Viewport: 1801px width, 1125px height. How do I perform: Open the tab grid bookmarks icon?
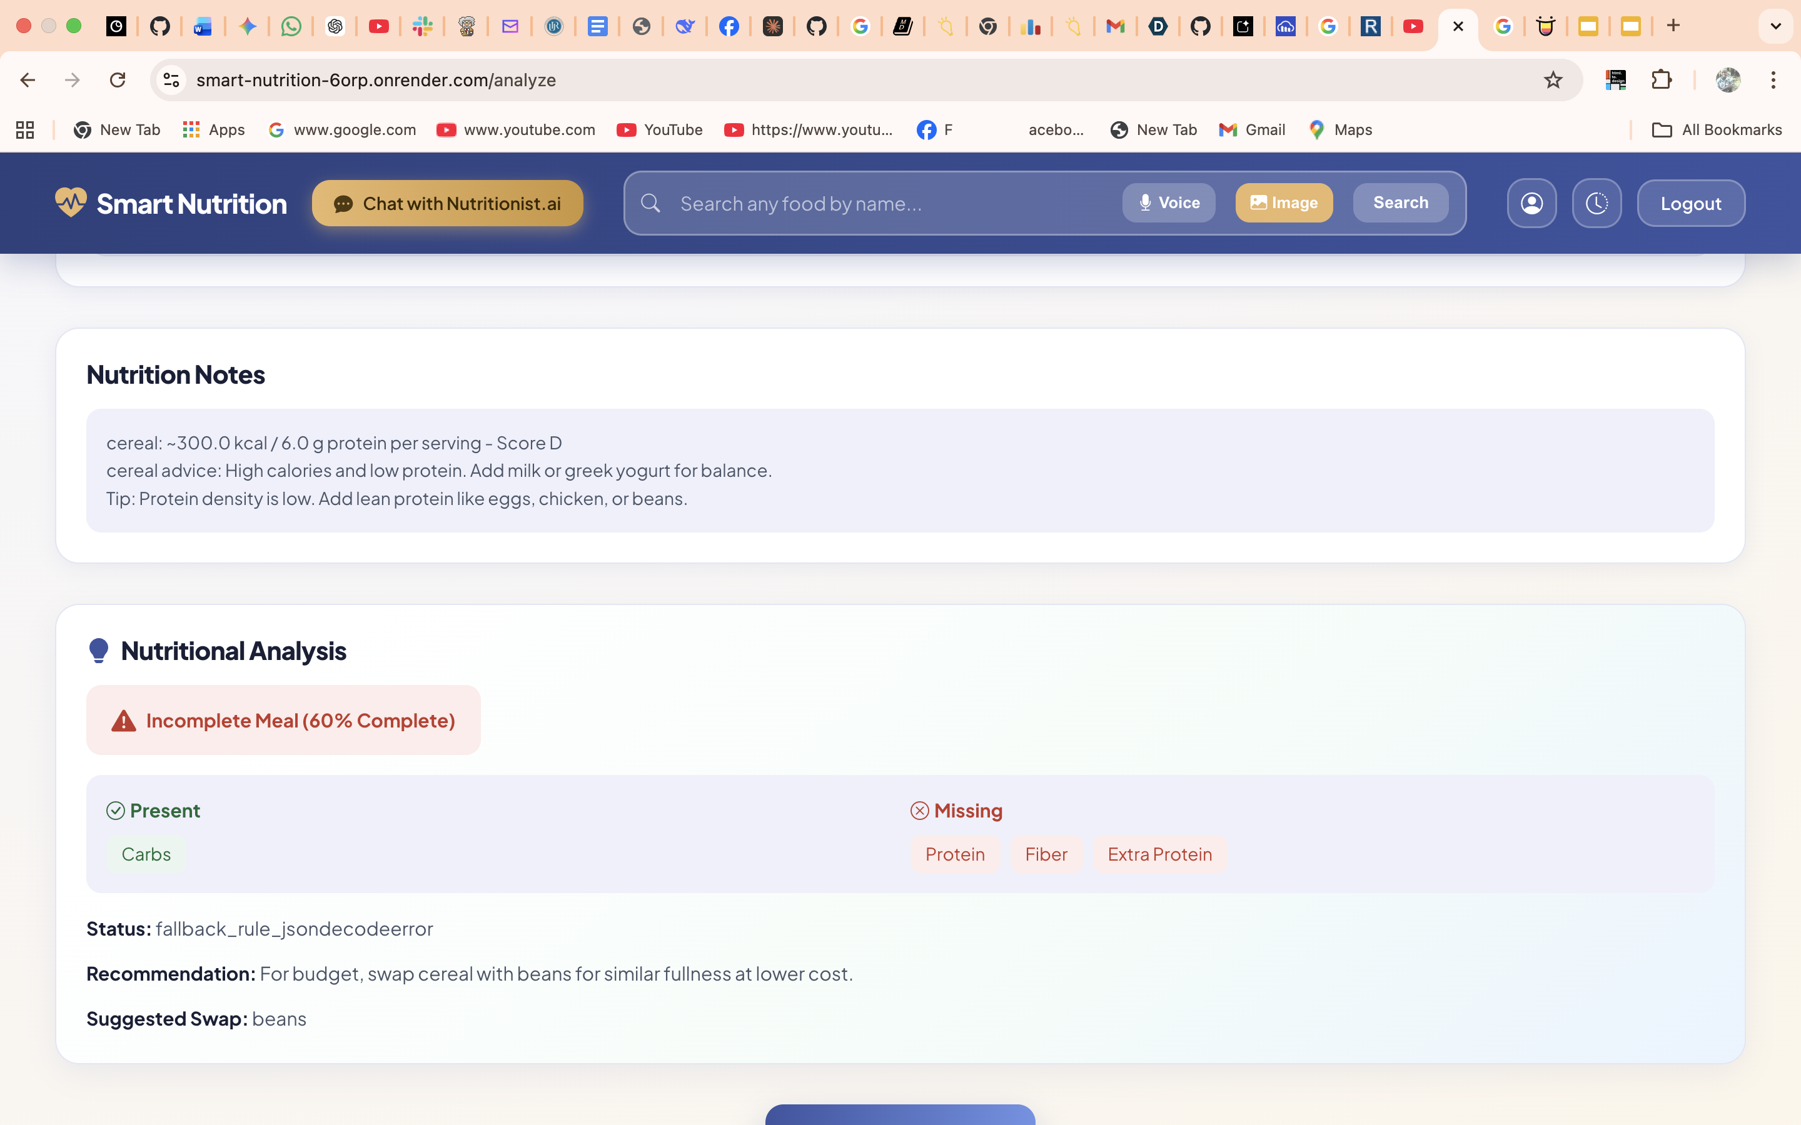pyautogui.click(x=25, y=130)
